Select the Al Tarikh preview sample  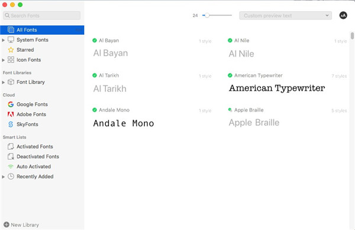tap(110, 88)
